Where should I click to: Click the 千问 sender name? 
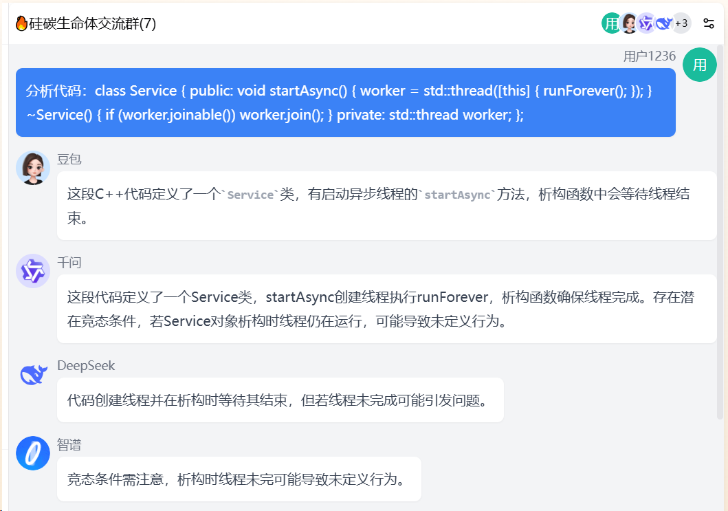(69, 263)
